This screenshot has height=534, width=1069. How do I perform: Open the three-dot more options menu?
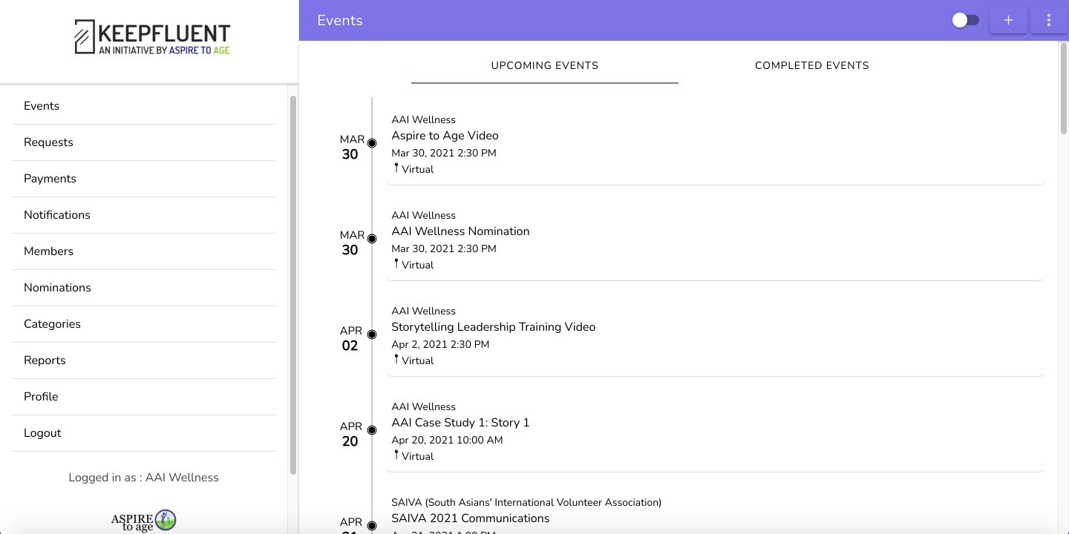click(1049, 21)
